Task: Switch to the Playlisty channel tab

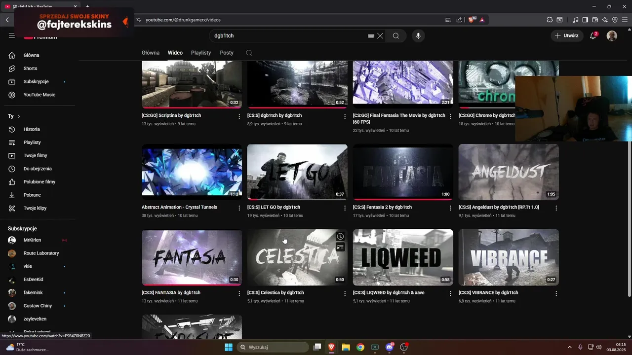Action: (x=201, y=53)
